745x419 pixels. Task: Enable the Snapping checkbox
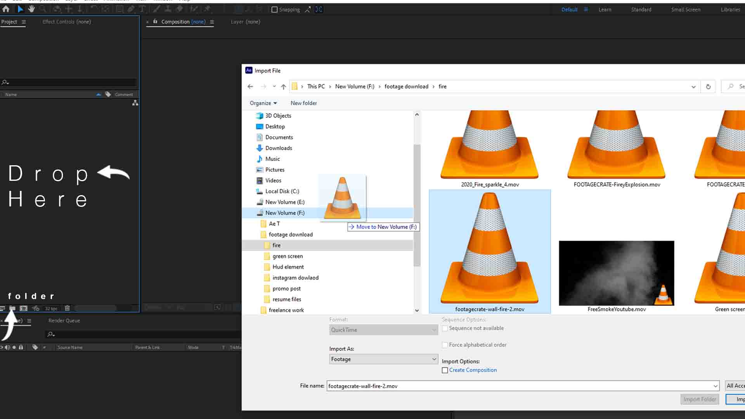tap(275, 9)
